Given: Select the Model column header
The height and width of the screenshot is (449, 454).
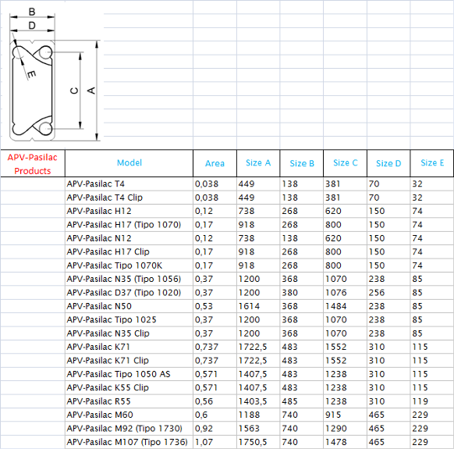Looking at the screenshot, I should (129, 163).
